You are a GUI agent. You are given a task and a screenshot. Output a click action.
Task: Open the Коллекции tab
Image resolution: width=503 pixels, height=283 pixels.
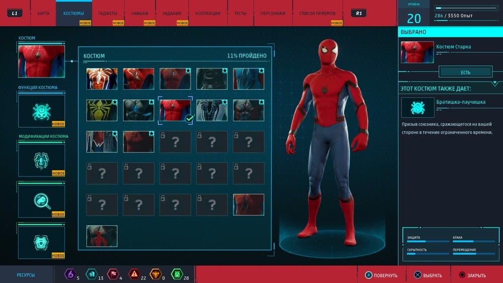pos(208,13)
